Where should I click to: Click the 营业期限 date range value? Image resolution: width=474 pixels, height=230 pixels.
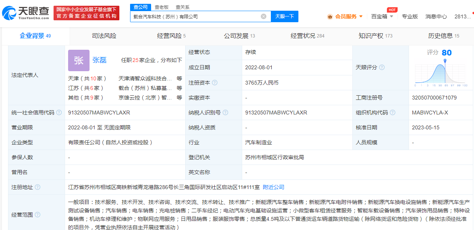pos(100,127)
